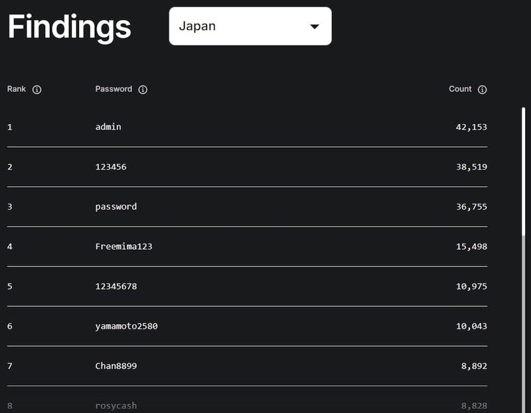The height and width of the screenshot is (413, 531).
Task: Expand the country dropdown to change region
Action: point(250,26)
